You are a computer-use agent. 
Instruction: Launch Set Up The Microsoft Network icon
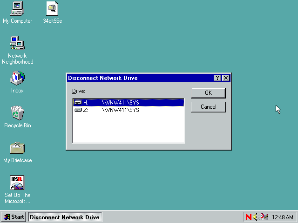(17, 183)
